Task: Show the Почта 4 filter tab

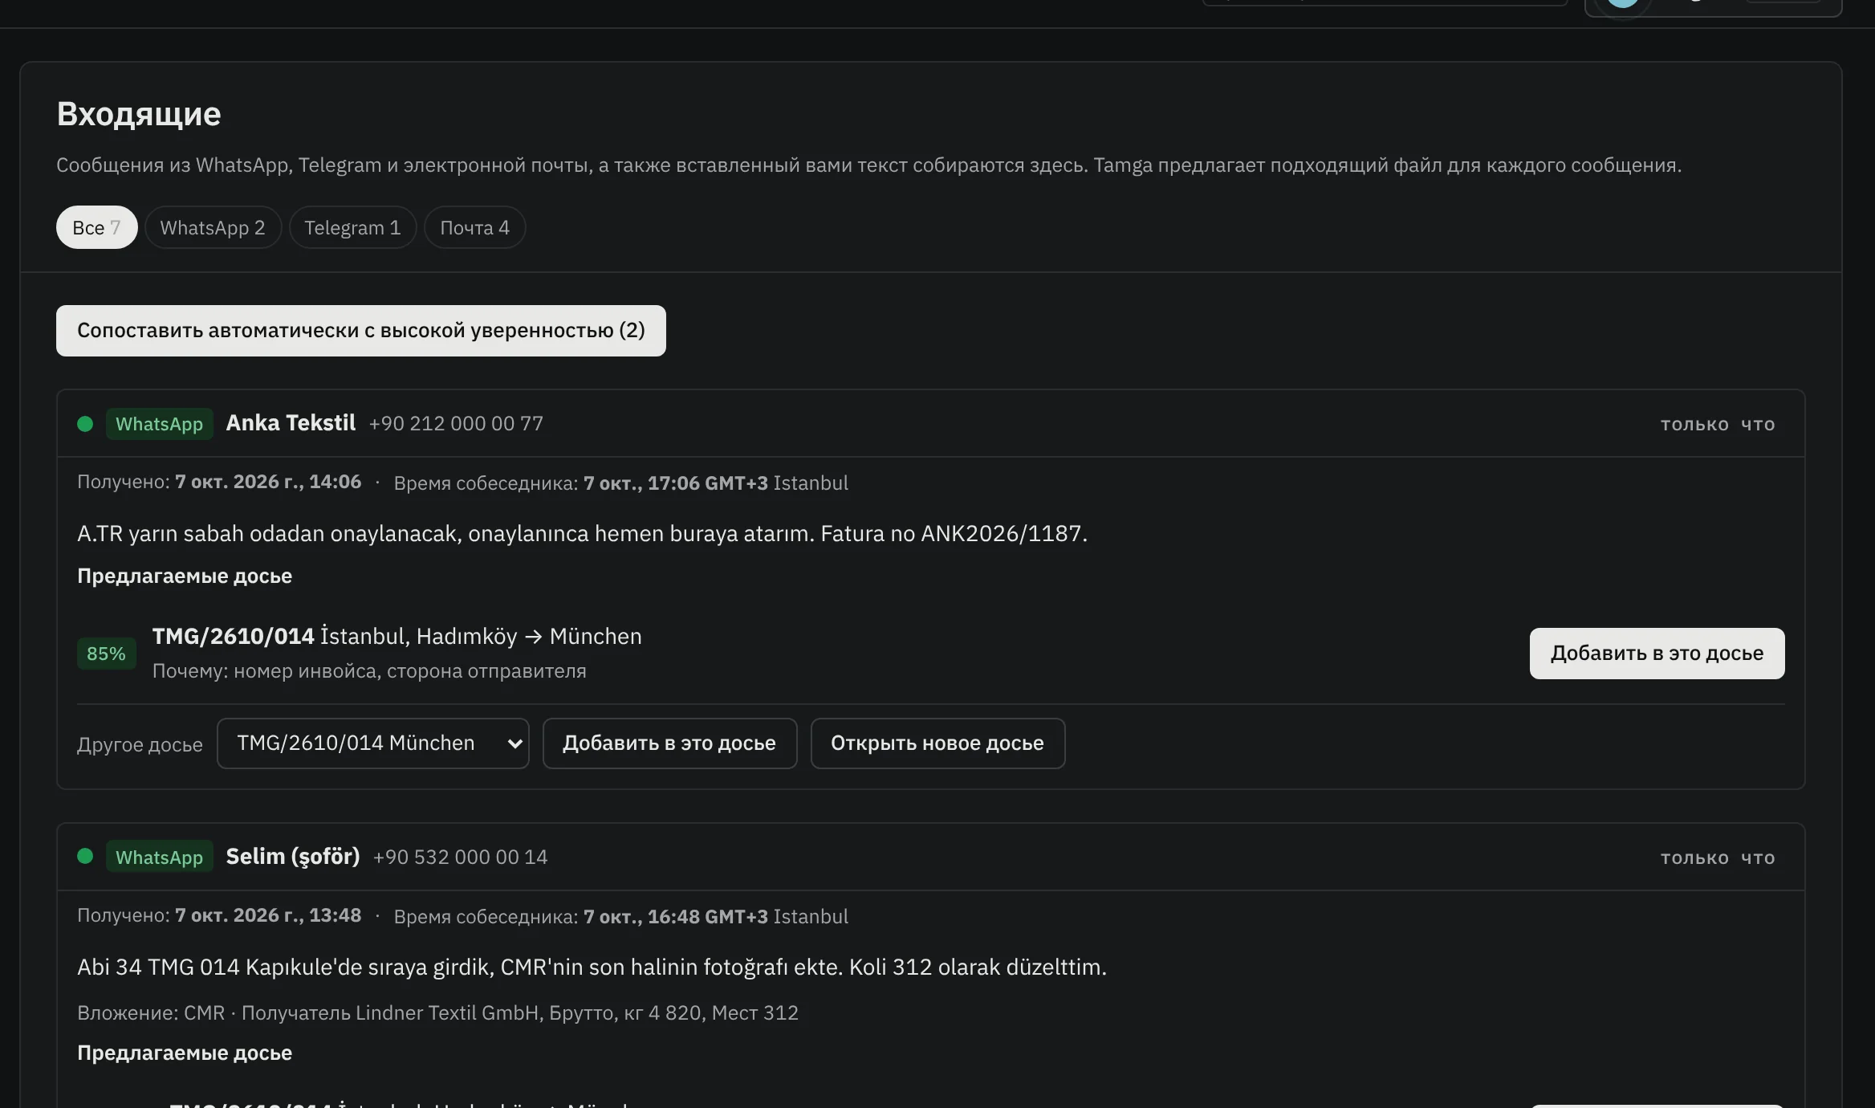Action: click(474, 227)
